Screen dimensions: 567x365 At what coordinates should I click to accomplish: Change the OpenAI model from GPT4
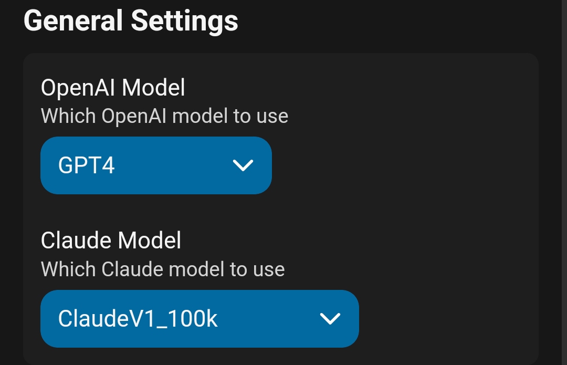coord(156,165)
